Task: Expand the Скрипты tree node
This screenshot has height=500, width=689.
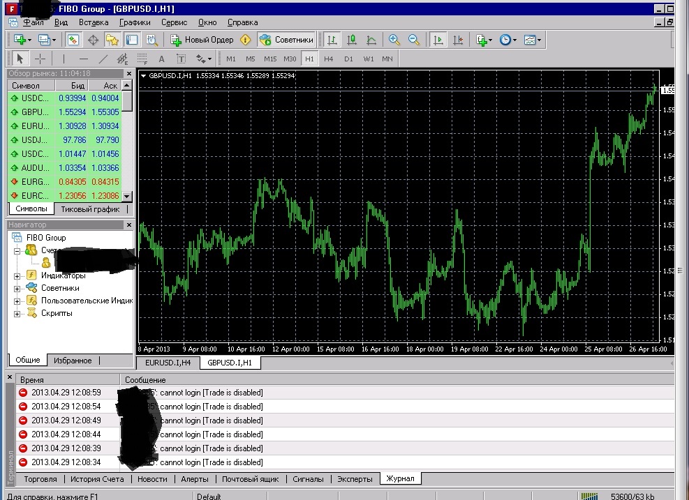Action: pos(17,313)
